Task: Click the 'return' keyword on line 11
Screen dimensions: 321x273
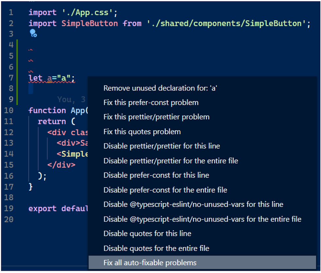Action: (52, 121)
